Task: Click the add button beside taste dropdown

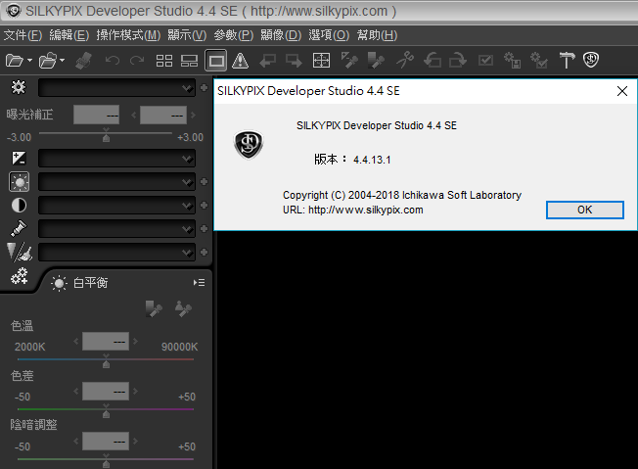Action: [x=205, y=87]
